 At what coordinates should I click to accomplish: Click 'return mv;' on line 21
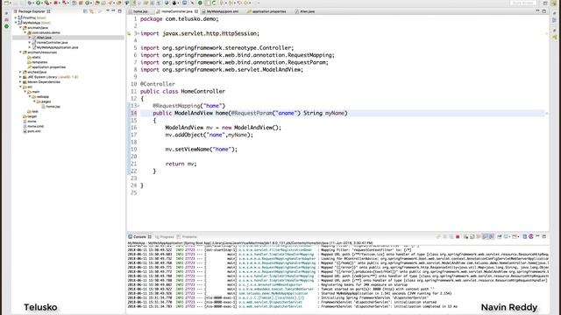click(x=181, y=164)
